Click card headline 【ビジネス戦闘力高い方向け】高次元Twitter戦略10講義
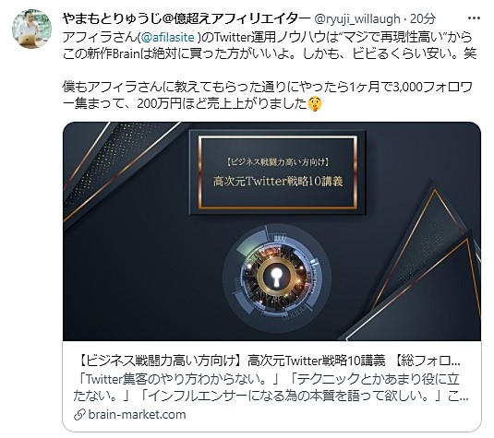This screenshot has height=438, width=494. (232, 361)
